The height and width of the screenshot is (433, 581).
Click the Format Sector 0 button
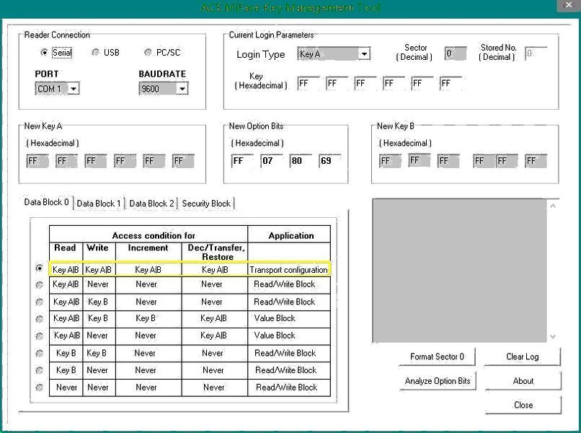point(437,357)
